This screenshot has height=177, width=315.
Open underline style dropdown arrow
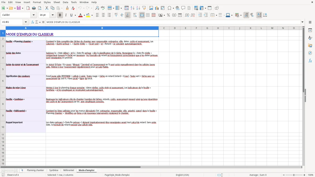coord(75,15)
